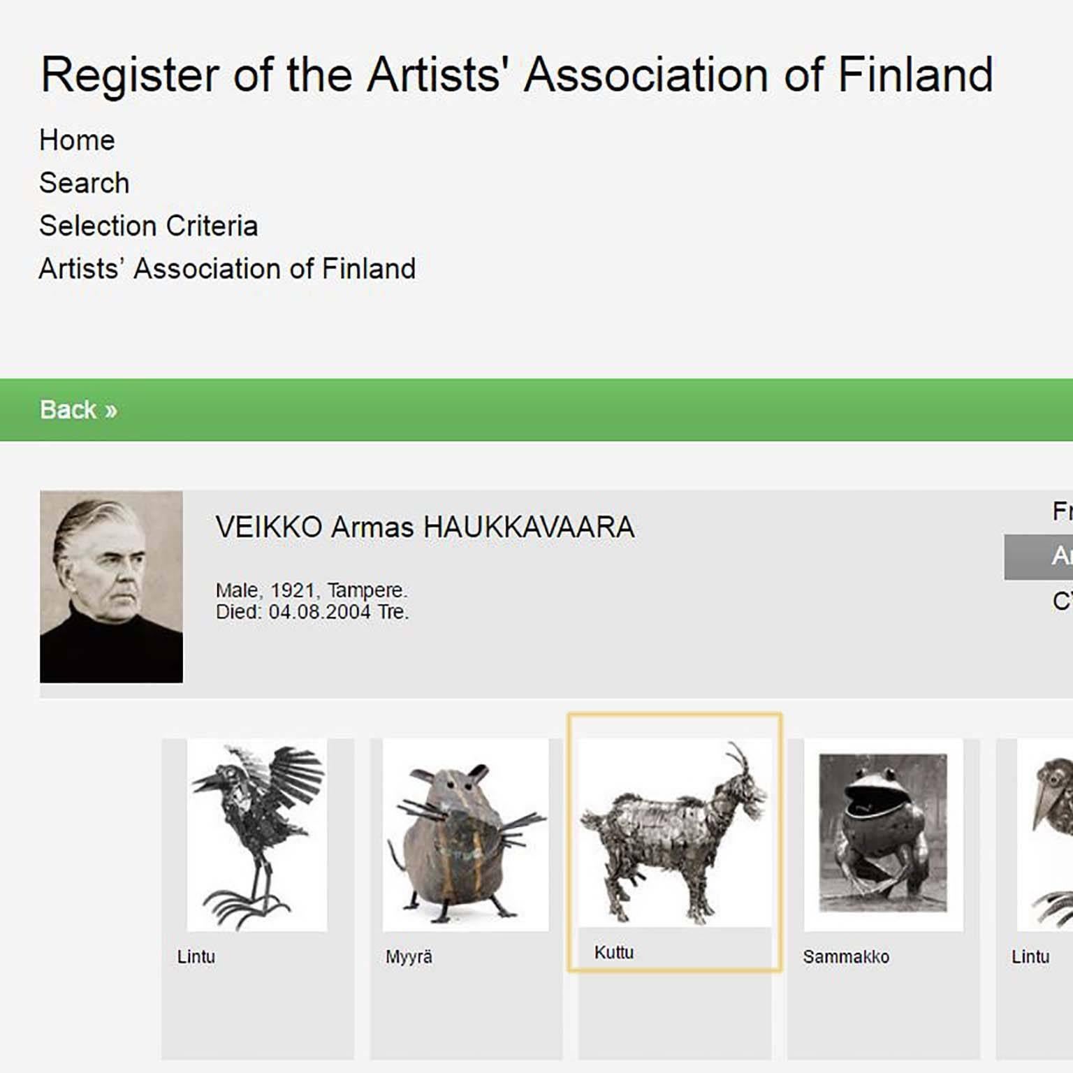Click the Myyrä caption text

coord(409,957)
